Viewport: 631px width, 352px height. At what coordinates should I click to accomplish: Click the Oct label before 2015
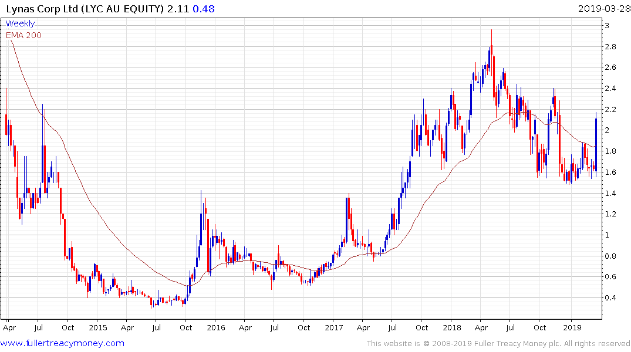(x=68, y=327)
